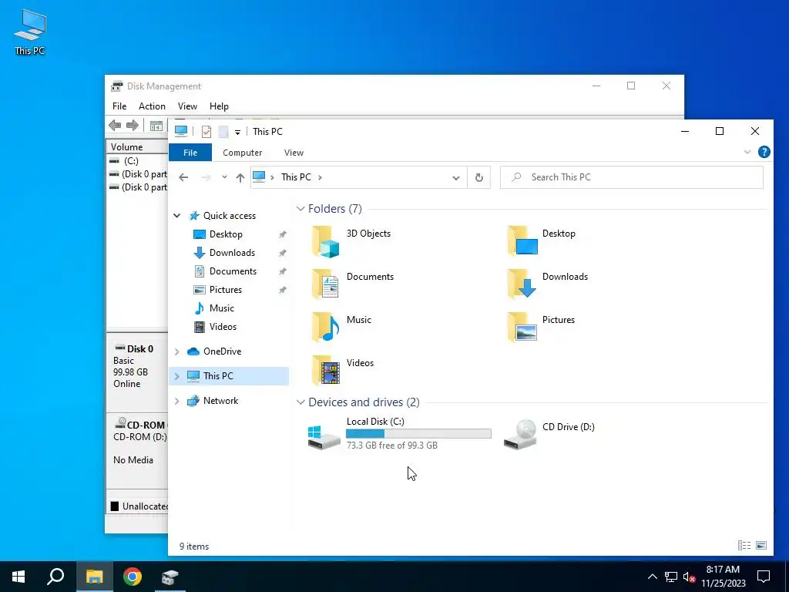
Task: Click the taskbar clock showing 8:17 AM
Action: point(723,577)
